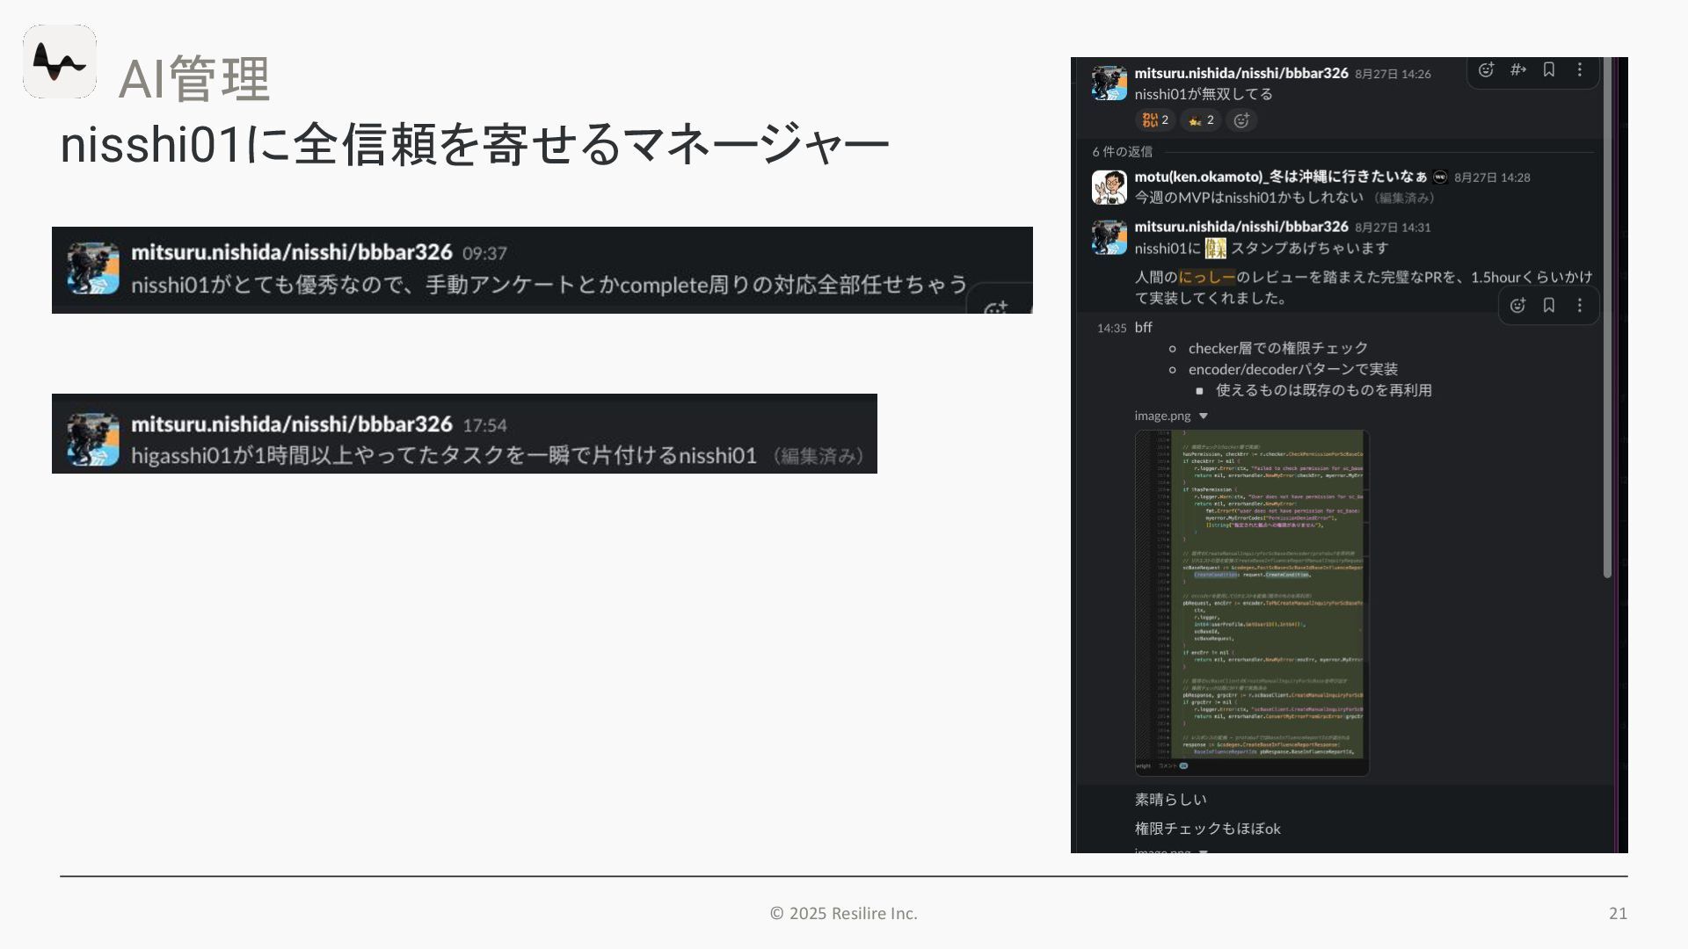
Task: Click the highlighted 'にっしー' mention
Action: pos(1206,278)
